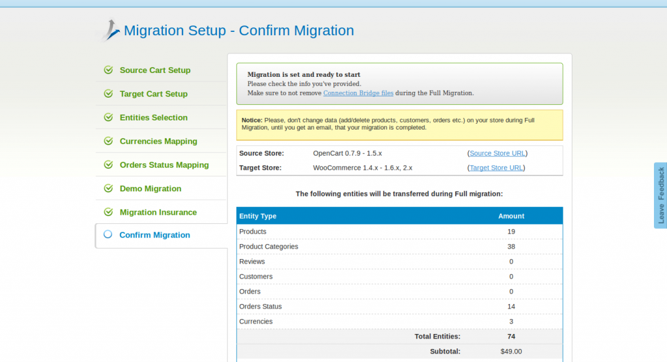Image resolution: width=667 pixels, height=362 pixels.
Task: Go to the Target Cart Setup step
Action: click(154, 94)
